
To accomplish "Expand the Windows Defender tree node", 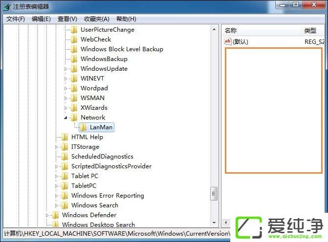I will point(47,215).
